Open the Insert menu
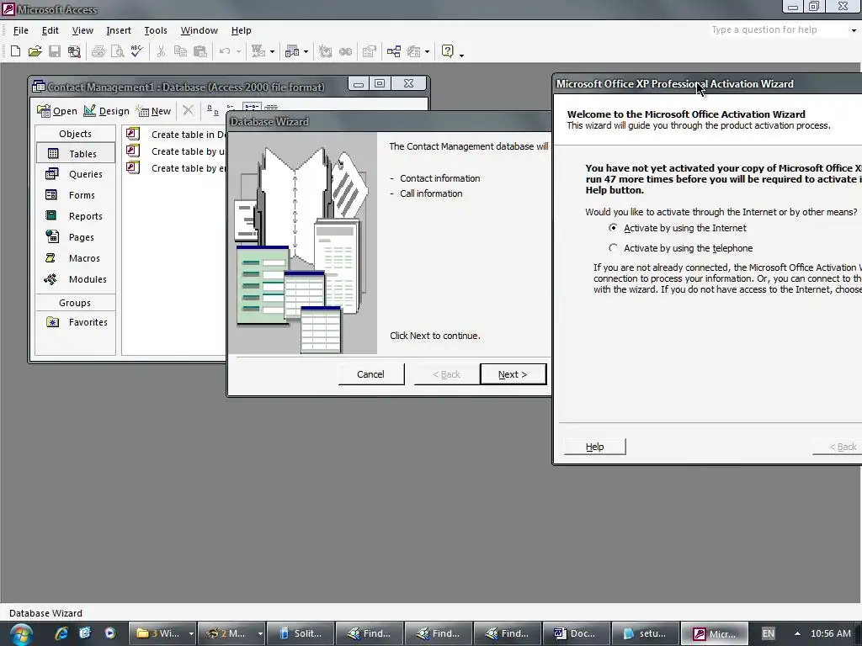 [119, 30]
